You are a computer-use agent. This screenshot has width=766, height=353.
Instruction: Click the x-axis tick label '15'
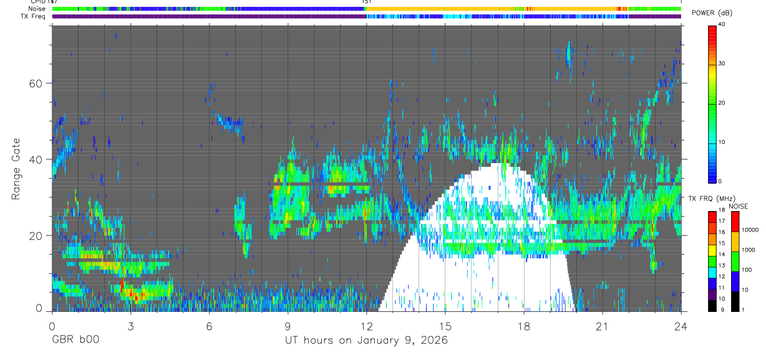[445, 326]
